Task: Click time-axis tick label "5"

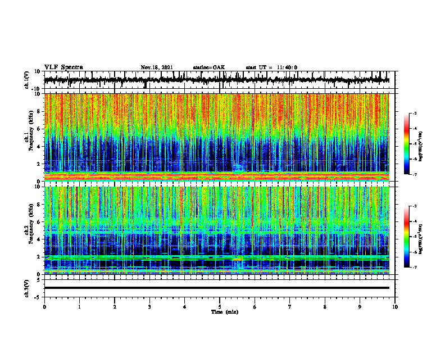Action: point(220,307)
